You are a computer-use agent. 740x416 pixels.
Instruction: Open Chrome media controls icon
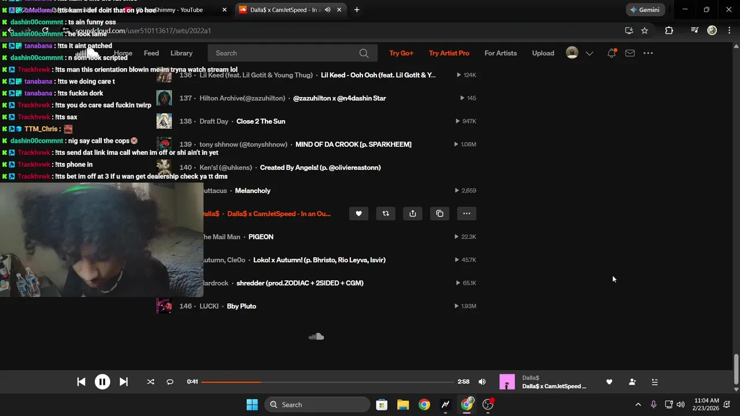[x=695, y=31]
